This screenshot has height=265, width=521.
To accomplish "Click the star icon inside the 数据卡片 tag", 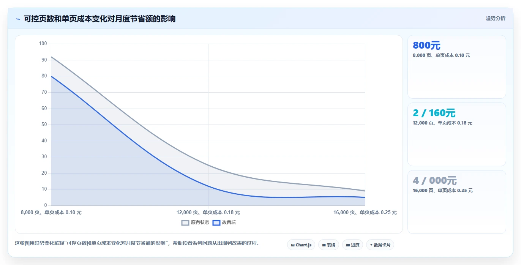I will 371,245.
